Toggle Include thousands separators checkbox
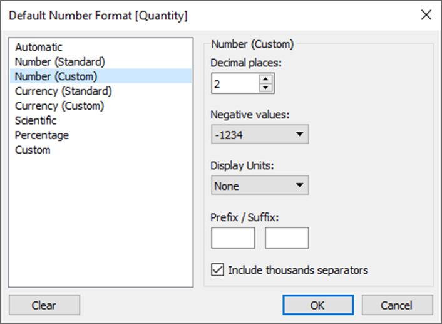Screen dimensions: 442x324 (x=218, y=270)
